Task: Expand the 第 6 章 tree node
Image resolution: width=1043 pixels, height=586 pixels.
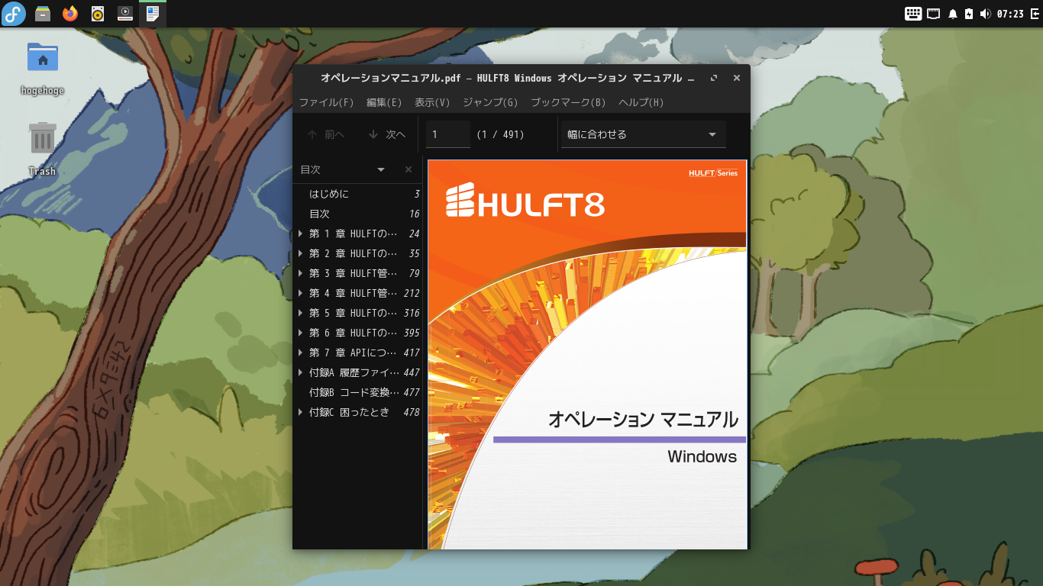Action: pos(301,333)
